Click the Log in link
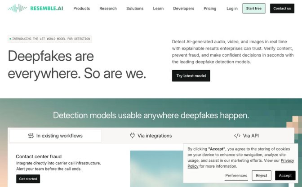Image resolution: width=302 pixels, height=187 pixels. pos(232,9)
